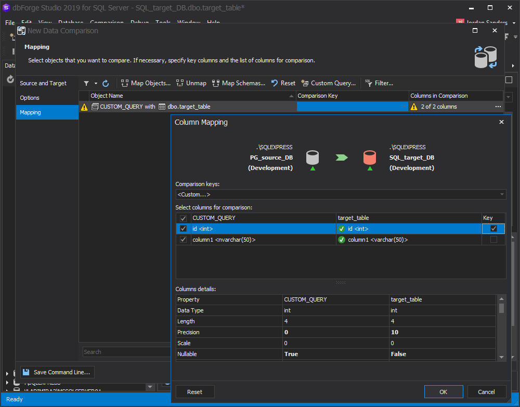This screenshot has height=407, width=520.
Task: Click the Data Type row in Columns details
Action: (335, 310)
